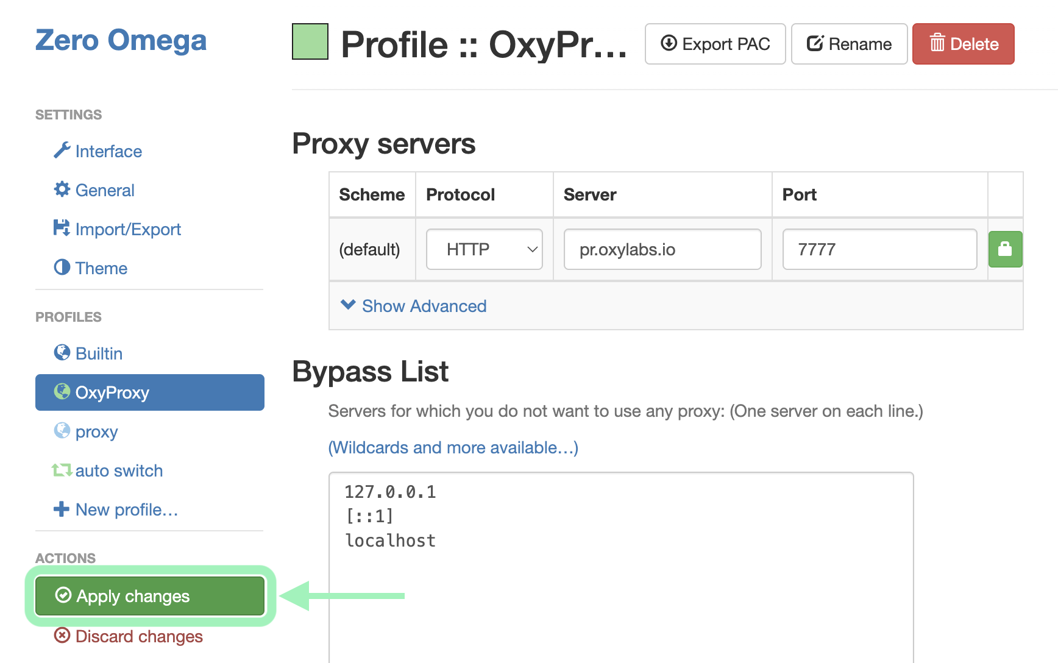1058x663 pixels.
Task: Click the Export PAC button
Action: 715,44
